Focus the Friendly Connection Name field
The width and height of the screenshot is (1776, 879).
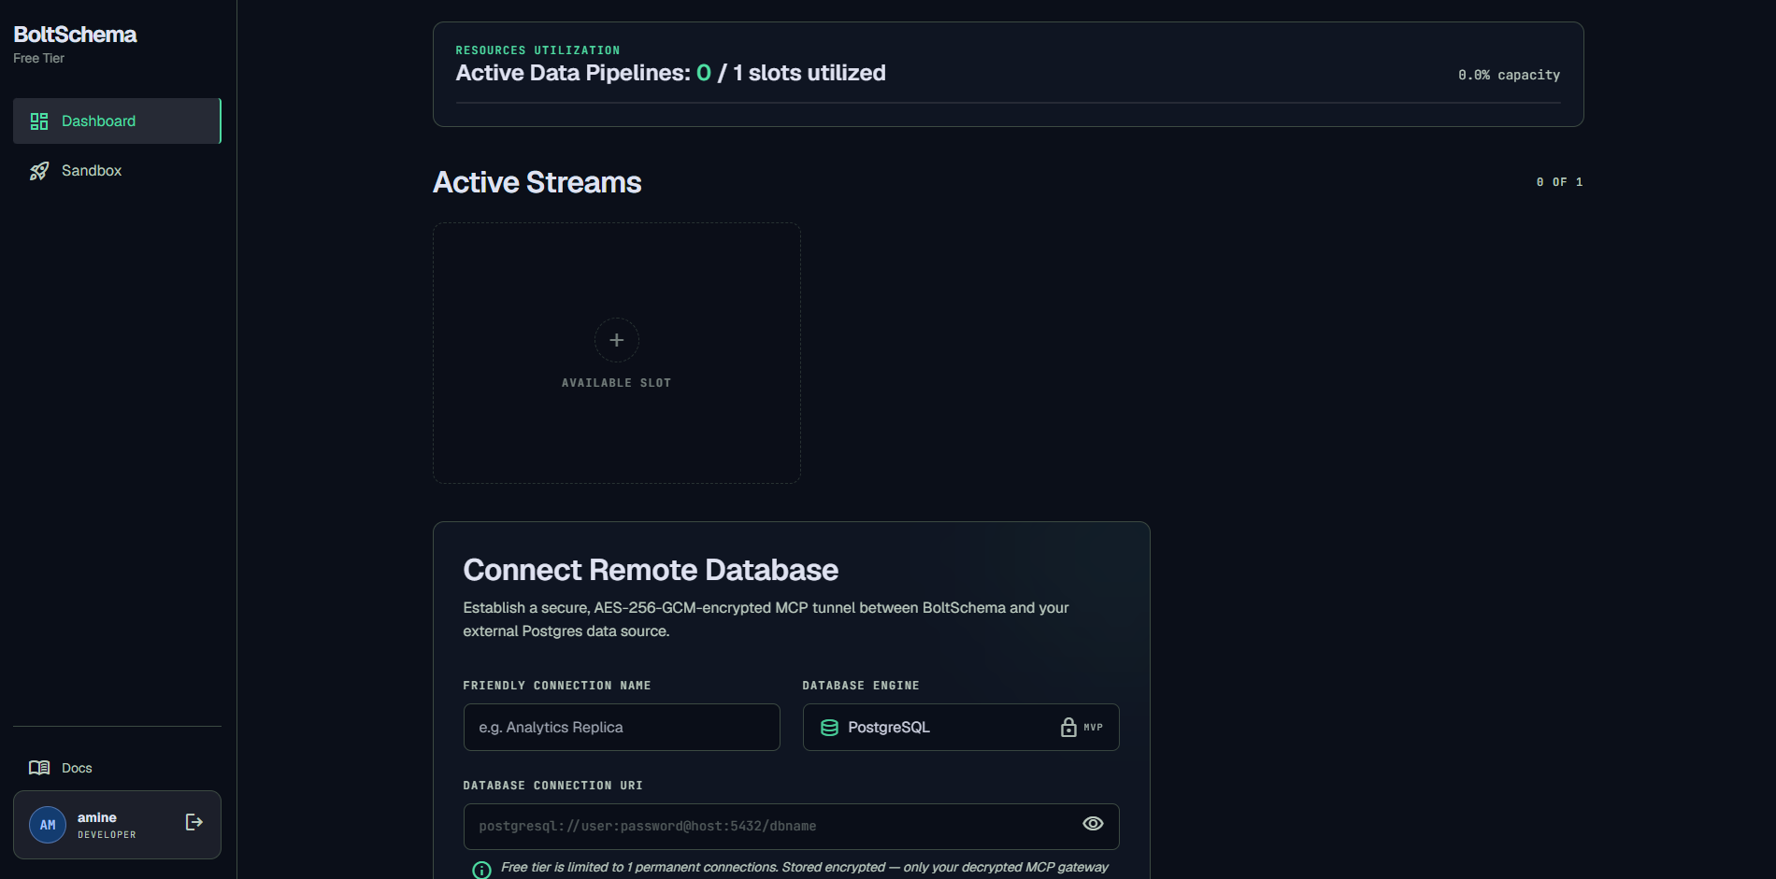[622, 727]
